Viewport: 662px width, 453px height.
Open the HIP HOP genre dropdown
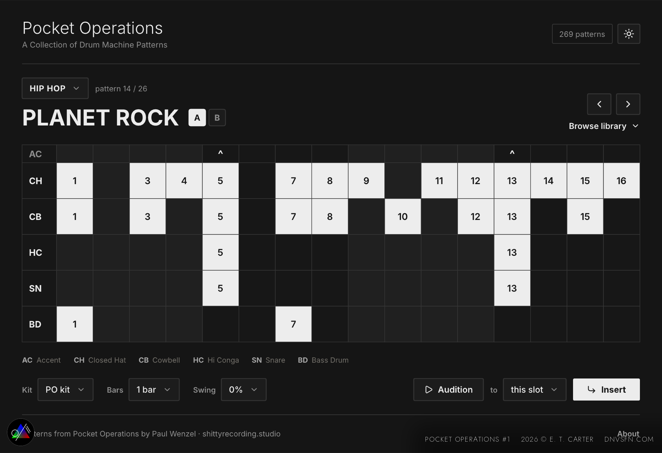[x=55, y=88]
